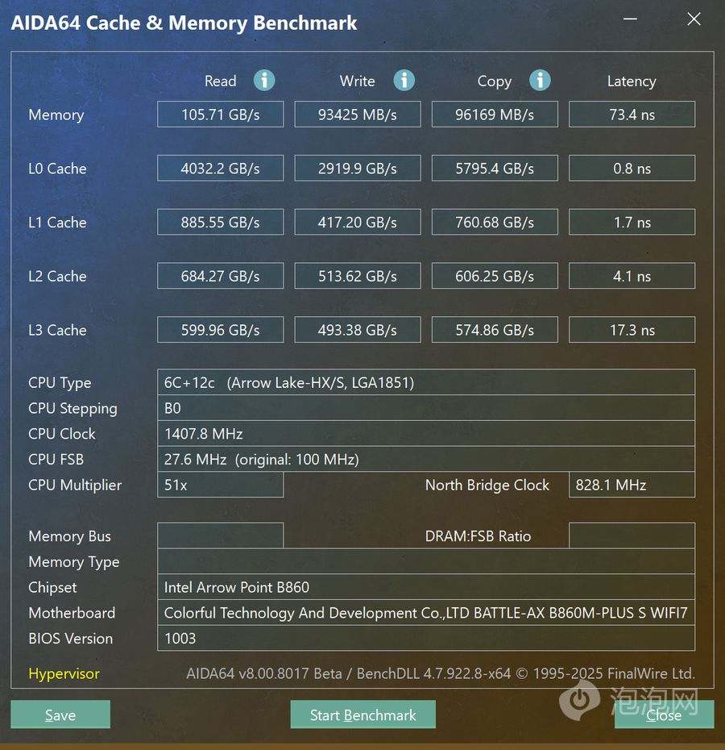Click the L0 Cache row label
The width and height of the screenshot is (725, 750).
[57, 169]
